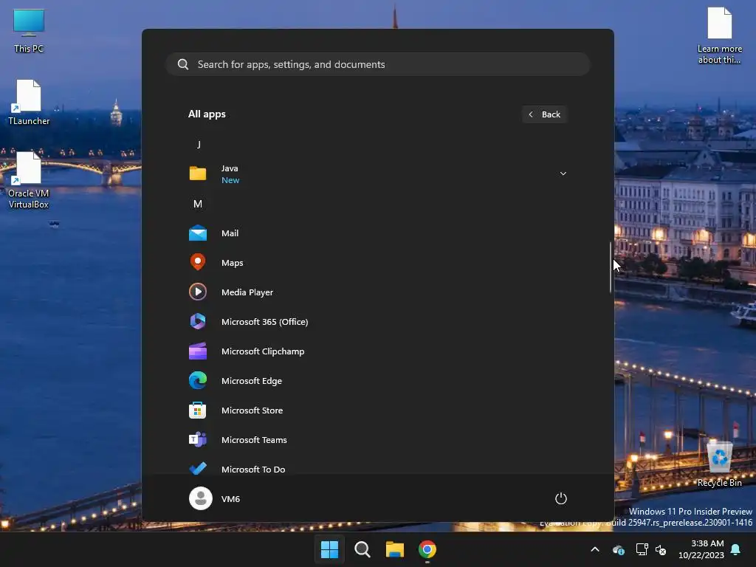Click 'Microsoft Teams' text label
The image size is (756, 567).
tap(254, 440)
